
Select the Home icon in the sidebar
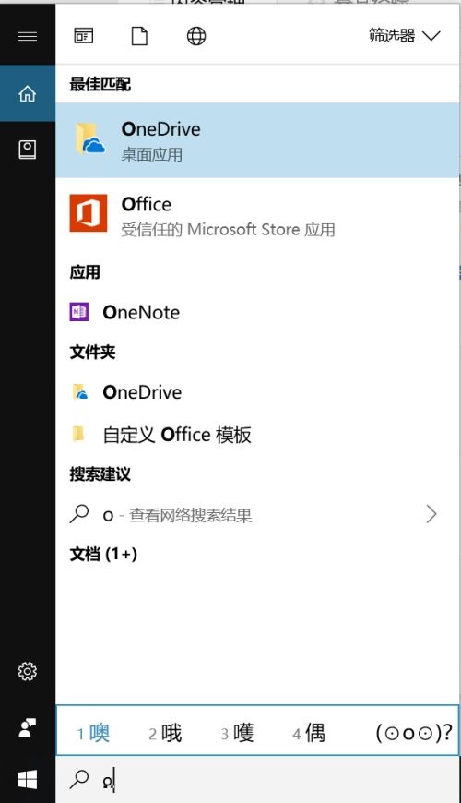pyautogui.click(x=27, y=94)
